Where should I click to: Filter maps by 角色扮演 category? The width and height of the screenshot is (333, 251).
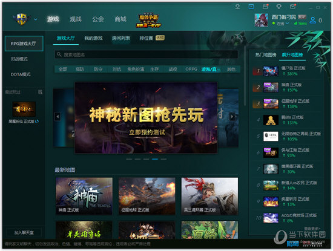click(x=136, y=69)
